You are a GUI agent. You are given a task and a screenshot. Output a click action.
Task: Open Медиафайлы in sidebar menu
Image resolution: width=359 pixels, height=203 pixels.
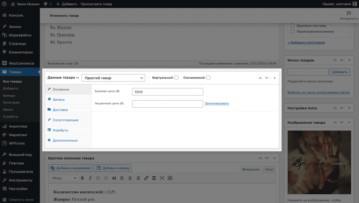[20, 35]
